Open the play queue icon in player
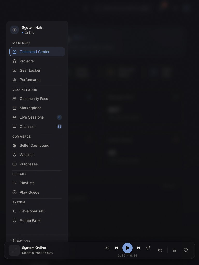 tap(174, 250)
